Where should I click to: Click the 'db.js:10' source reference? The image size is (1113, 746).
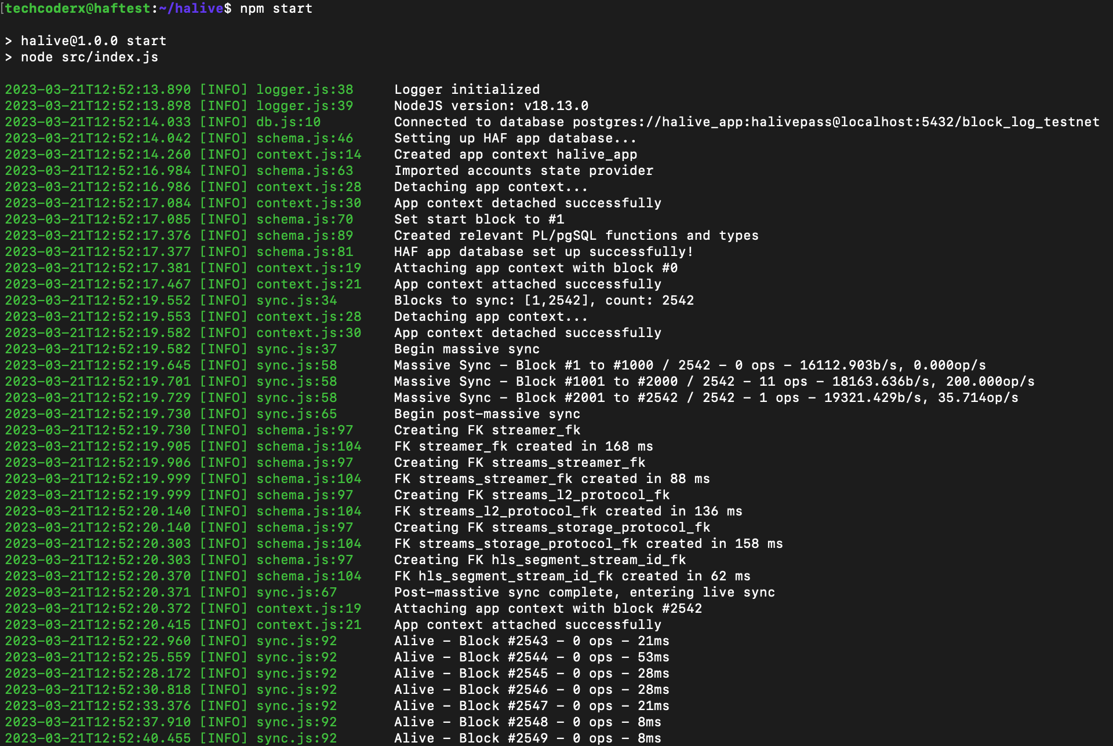click(289, 122)
